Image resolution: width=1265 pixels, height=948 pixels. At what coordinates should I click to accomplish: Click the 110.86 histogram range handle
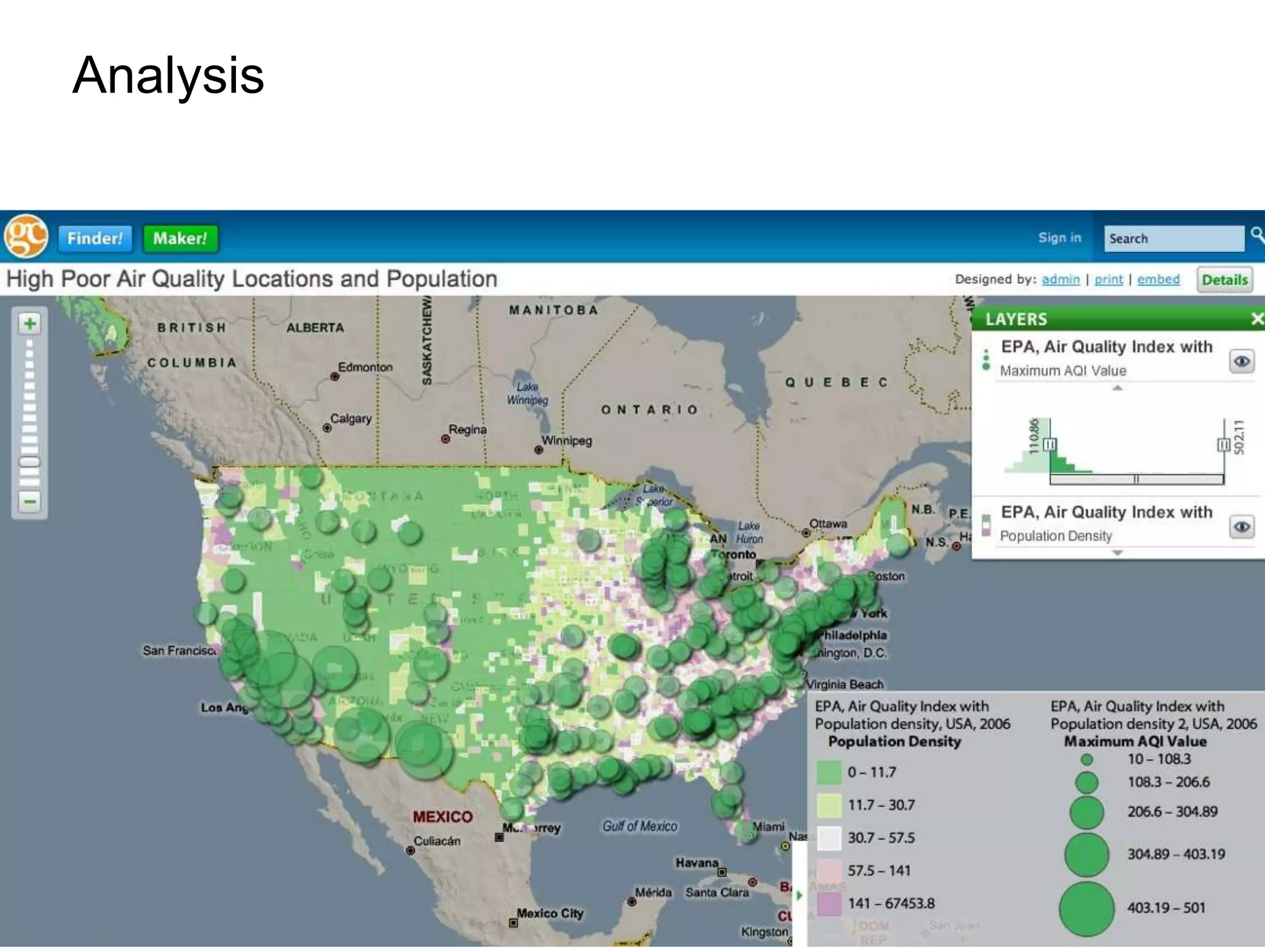pyautogui.click(x=1049, y=444)
